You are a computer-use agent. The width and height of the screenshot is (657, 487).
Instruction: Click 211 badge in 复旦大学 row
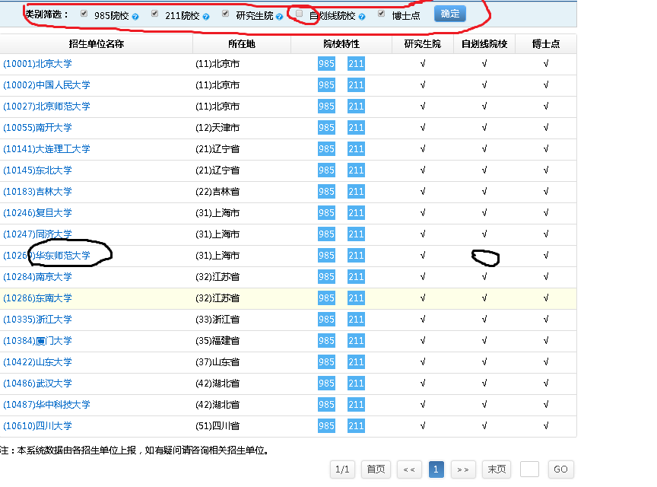tap(356, 213)
